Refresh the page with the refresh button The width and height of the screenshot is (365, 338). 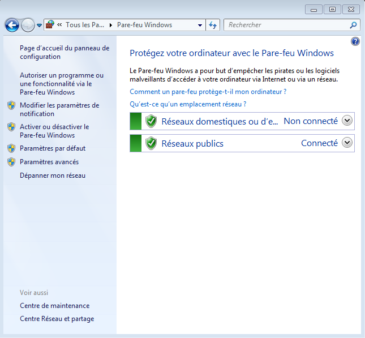(x=213, y=25)
